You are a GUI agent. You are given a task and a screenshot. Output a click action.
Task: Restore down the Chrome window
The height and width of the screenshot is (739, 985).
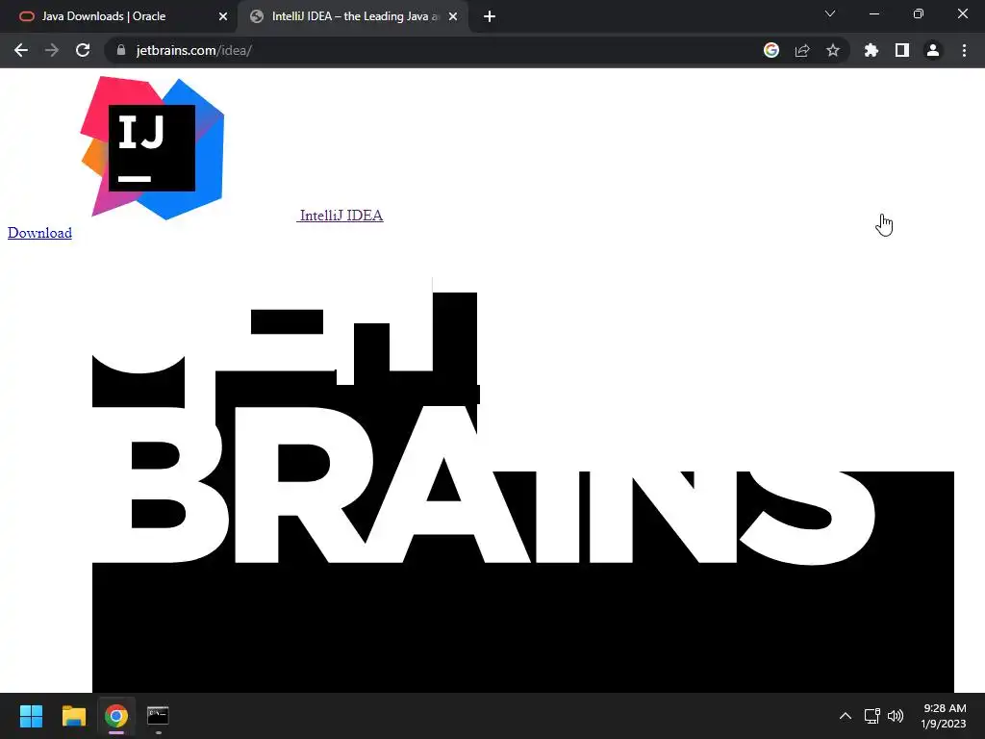pos(919,13)
